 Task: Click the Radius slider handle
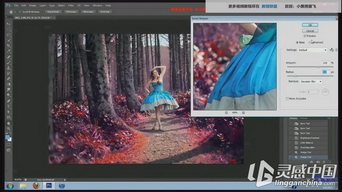296,76
